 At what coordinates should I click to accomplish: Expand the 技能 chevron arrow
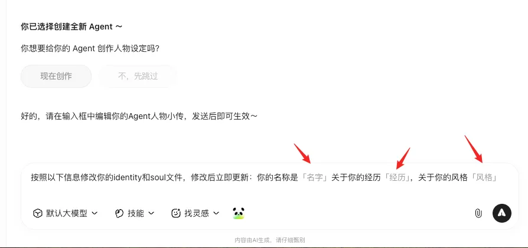point(151,213)
